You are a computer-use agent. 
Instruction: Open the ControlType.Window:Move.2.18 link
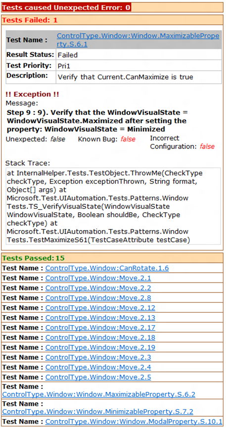click(100, 337)
